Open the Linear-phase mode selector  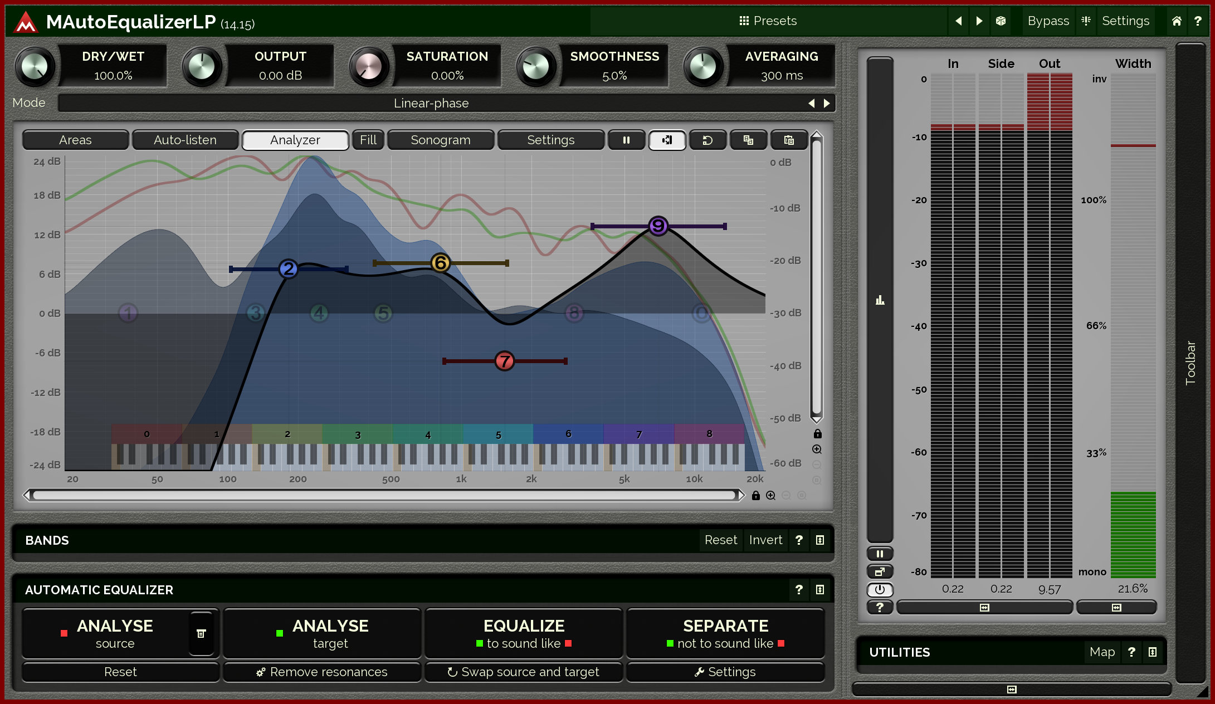point(432,102)
